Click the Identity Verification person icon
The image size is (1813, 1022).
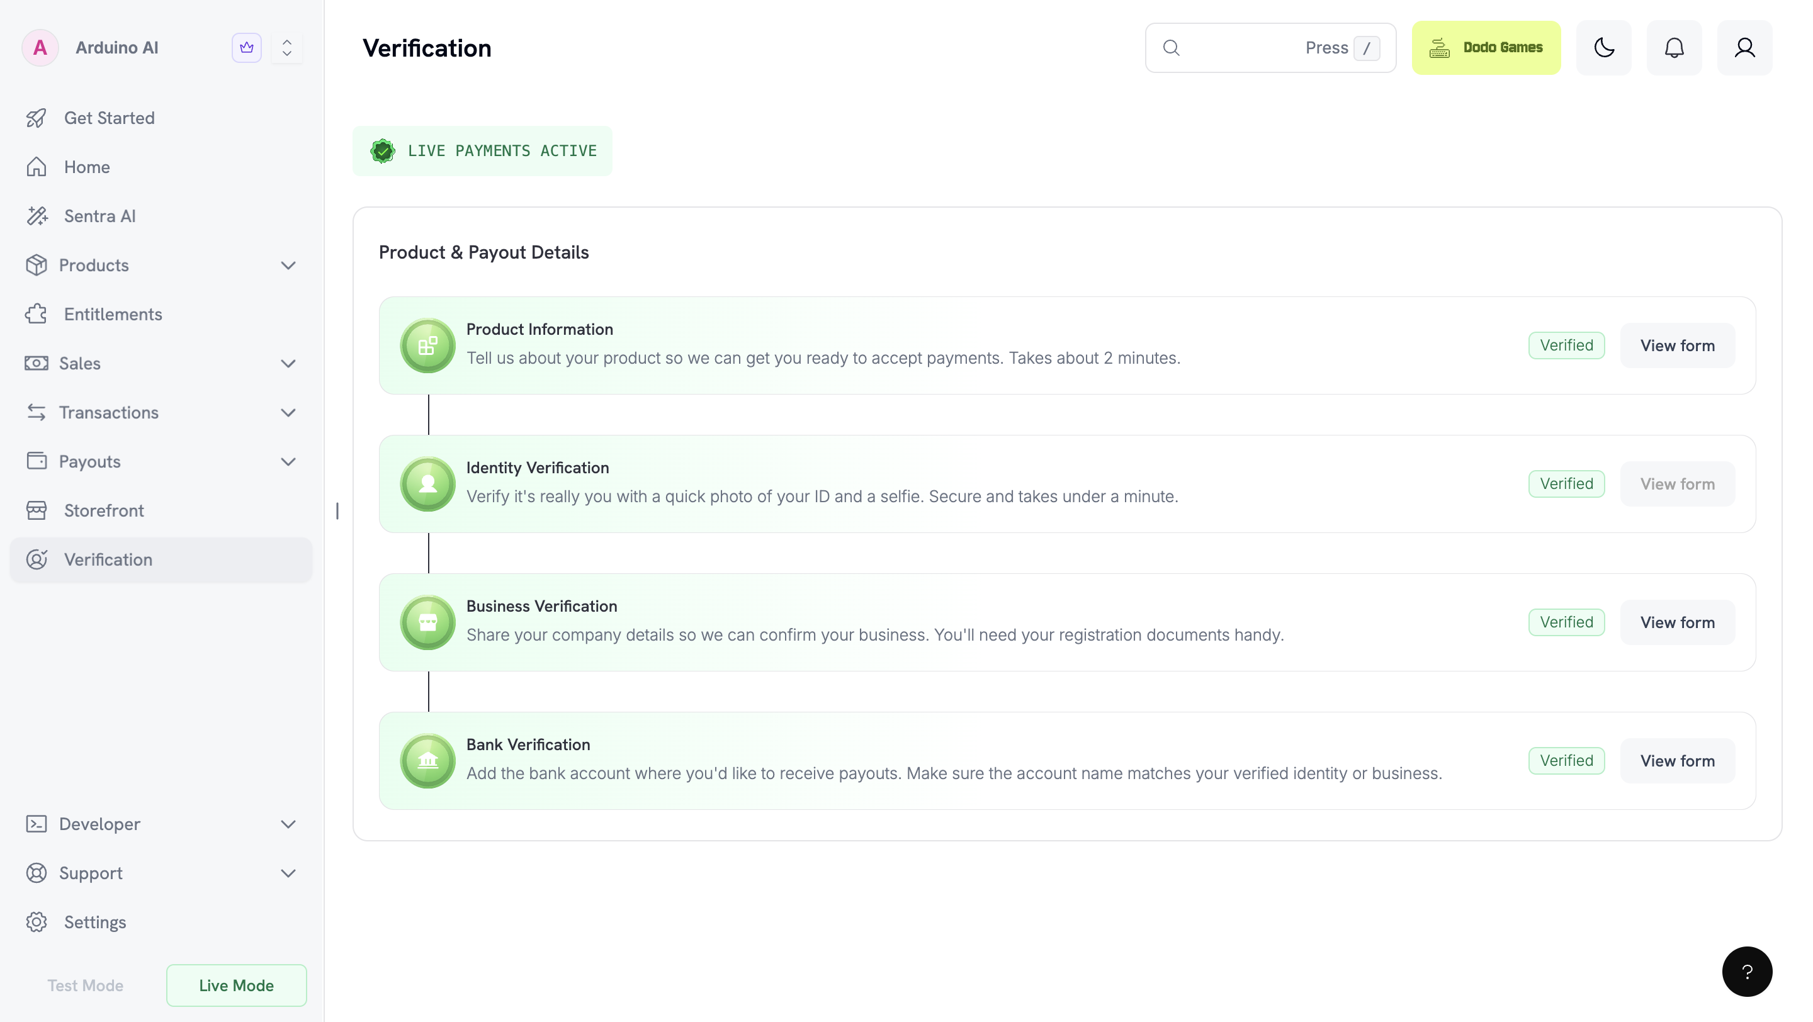click(x=427, y=484)
